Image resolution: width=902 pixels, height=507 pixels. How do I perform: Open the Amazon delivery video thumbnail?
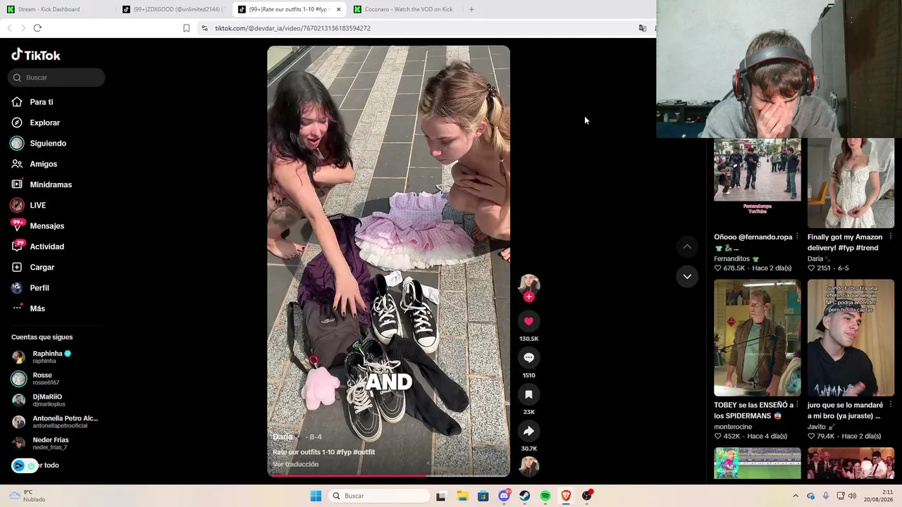pyautogui.click(x=851, y=183)
